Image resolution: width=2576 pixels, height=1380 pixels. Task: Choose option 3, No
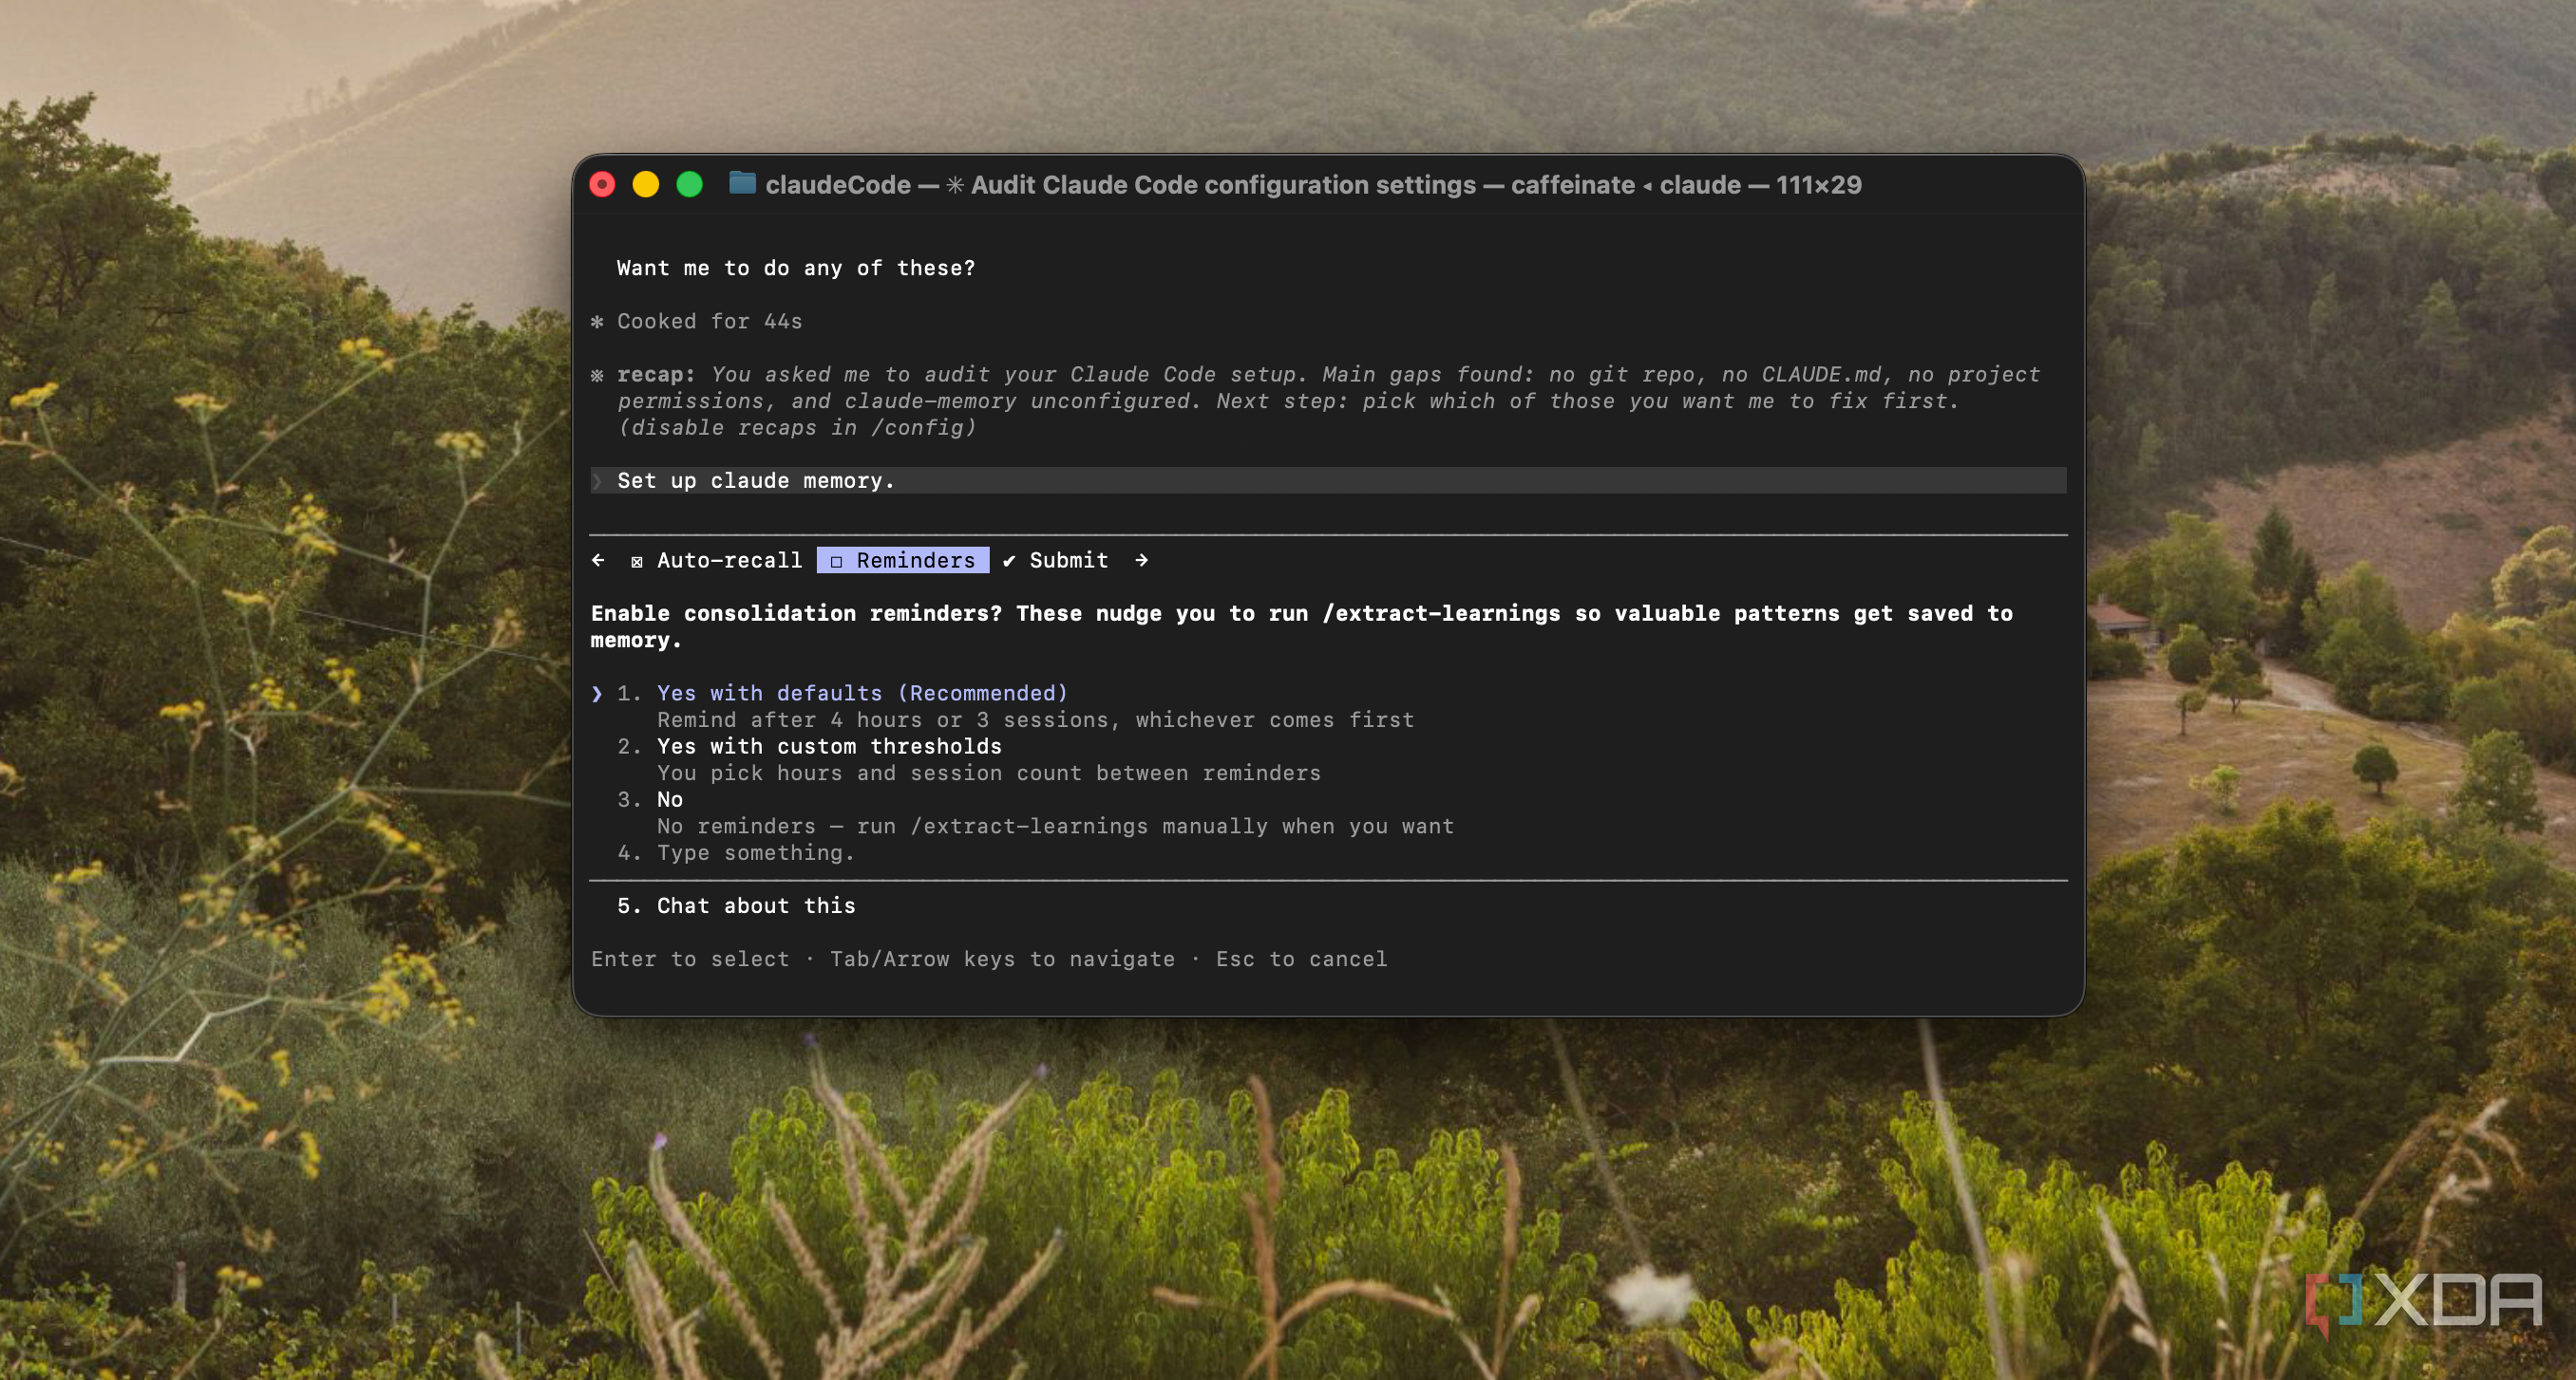pos(669,799)
